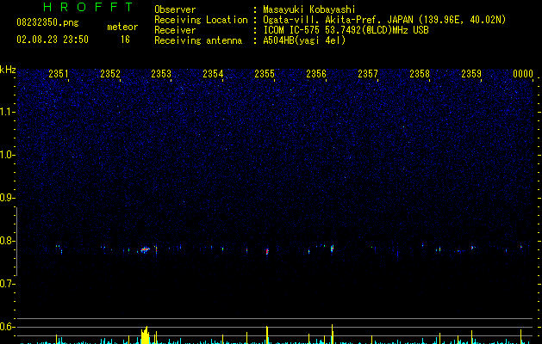Screen dimensions: 542x344
Task: Click the Observer label
Action: [175, 9]
